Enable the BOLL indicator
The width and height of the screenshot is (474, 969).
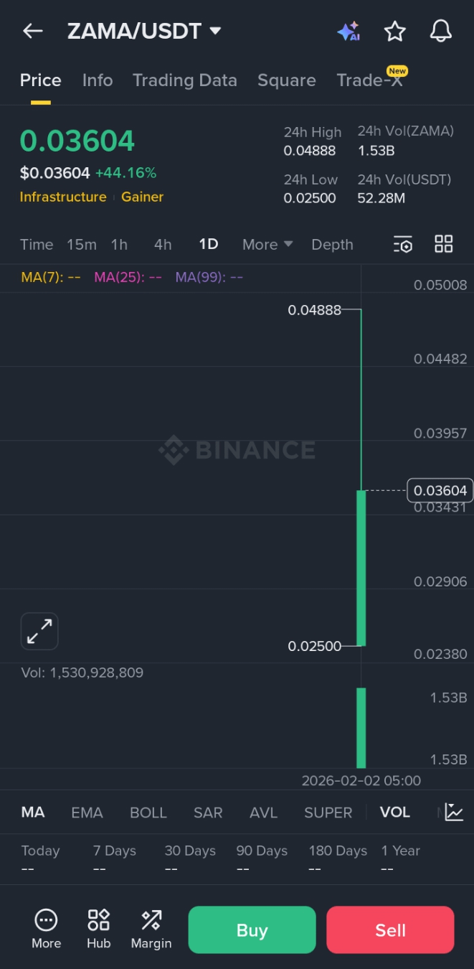click(148, 813)
